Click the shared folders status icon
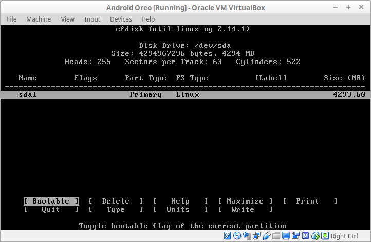The width and height of the screenshot is (371, 242). (276, 236)
